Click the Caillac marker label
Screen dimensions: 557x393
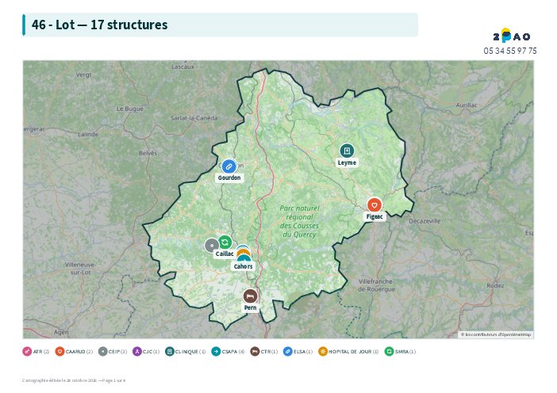(x=225, y=254)
